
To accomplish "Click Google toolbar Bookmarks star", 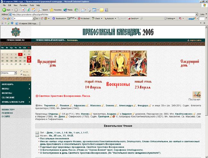I will coord(54,19).
